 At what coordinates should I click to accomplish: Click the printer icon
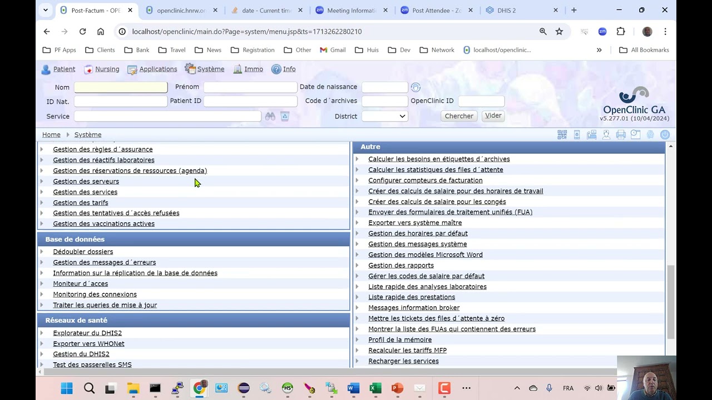(621, 135)
